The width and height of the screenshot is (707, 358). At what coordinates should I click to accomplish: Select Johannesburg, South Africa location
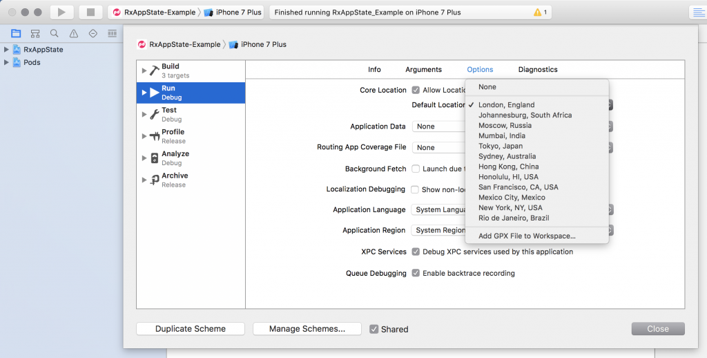537,115
